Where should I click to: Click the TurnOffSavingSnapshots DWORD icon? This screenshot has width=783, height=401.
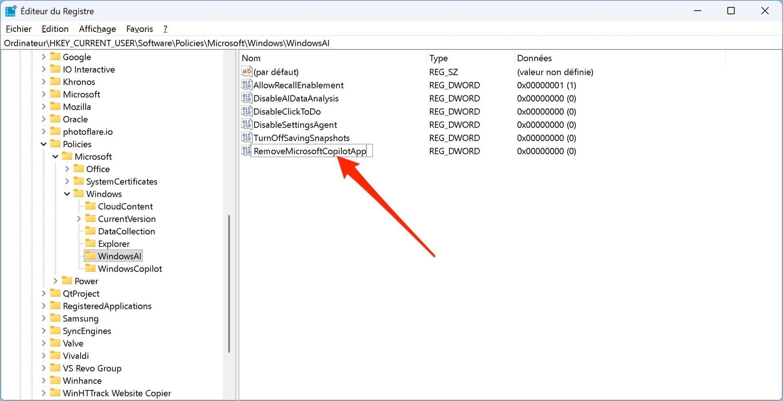pyautogui.click(x=246, y=138)
